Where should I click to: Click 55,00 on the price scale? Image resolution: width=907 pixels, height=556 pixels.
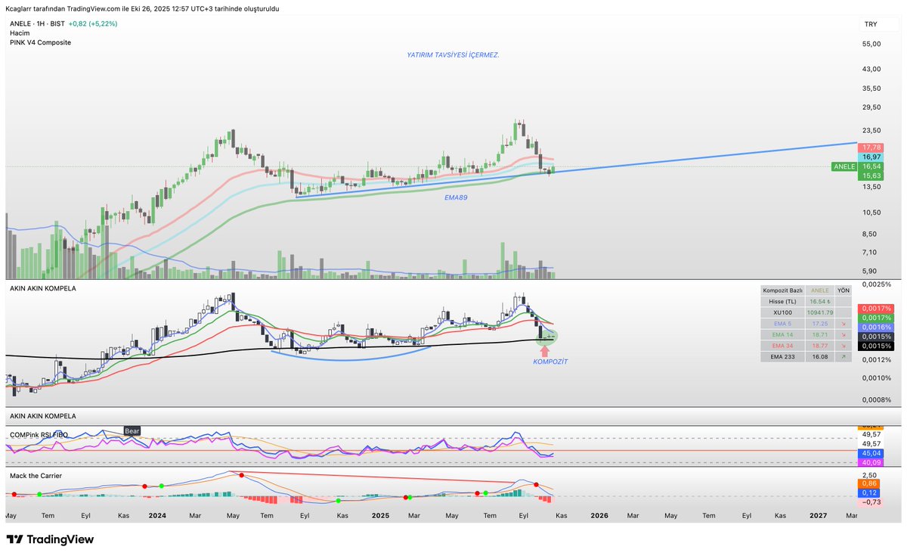tap(871, 44)
